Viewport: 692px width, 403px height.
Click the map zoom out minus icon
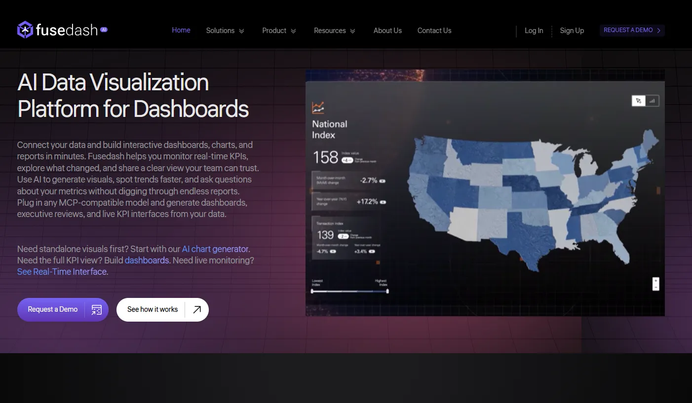coord(655,287)
